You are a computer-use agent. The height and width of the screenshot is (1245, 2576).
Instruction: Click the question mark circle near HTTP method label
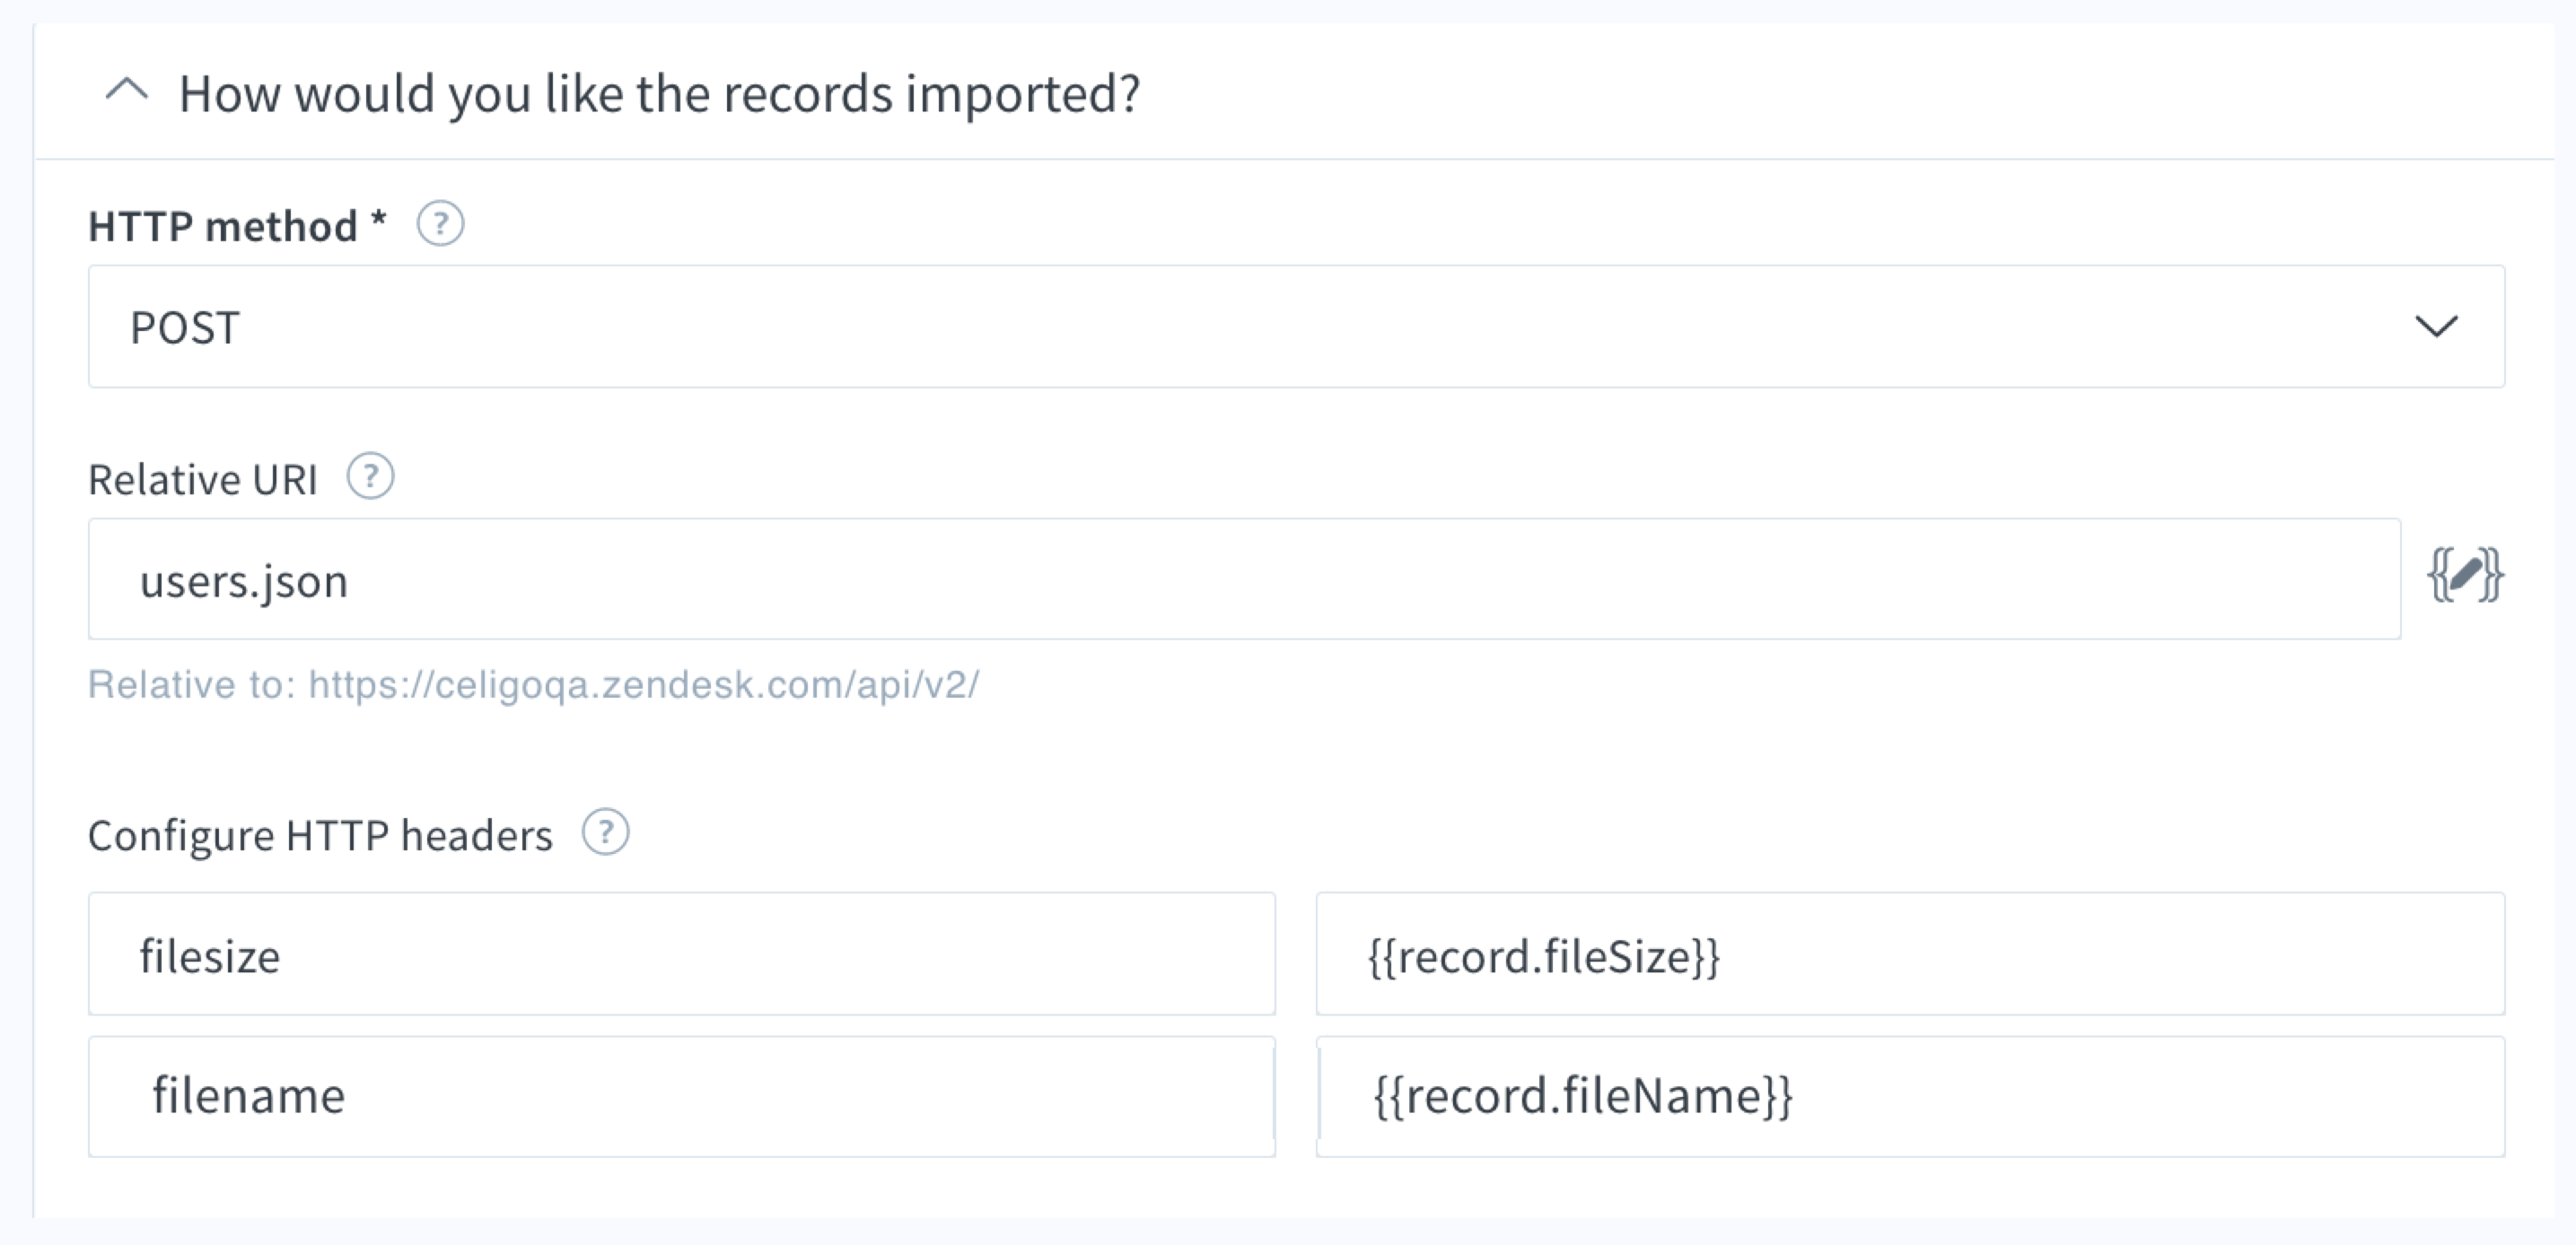pos(440,224)
